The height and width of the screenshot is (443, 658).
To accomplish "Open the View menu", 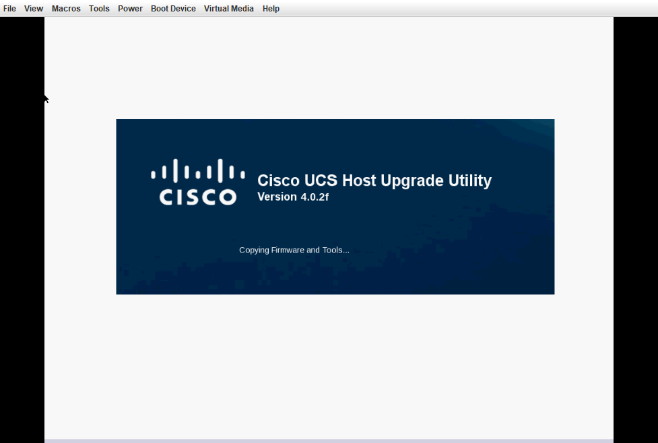I will point(34,8).
